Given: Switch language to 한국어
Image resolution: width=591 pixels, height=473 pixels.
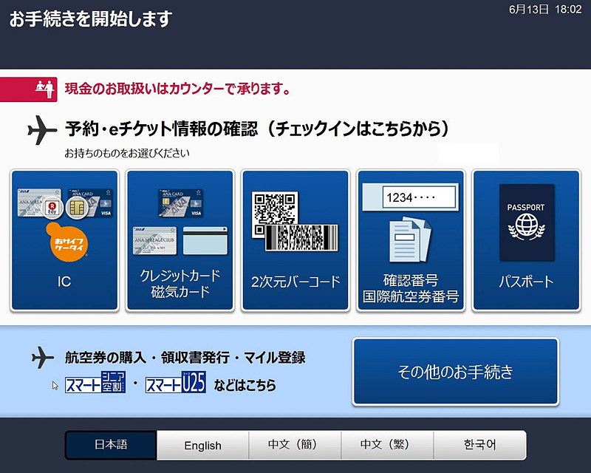Looking at the screenshot, I should (x=479, y=445).
